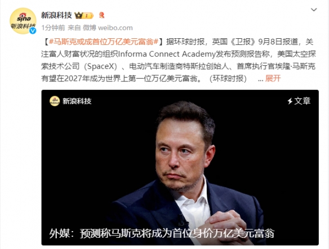Click the ellipsis before the 展开 link
Image resolution: width=329 pixels, height=249 pixels.
point(260,80)
